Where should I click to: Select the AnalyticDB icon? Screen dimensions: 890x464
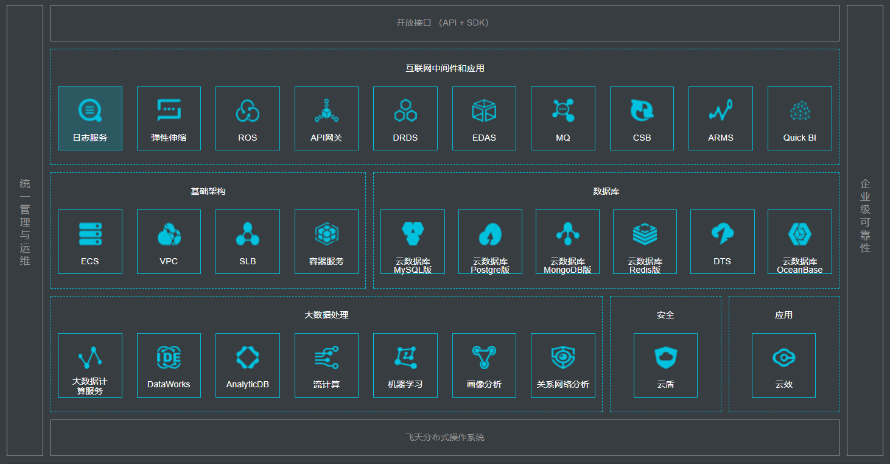click(x=248, y=357)
